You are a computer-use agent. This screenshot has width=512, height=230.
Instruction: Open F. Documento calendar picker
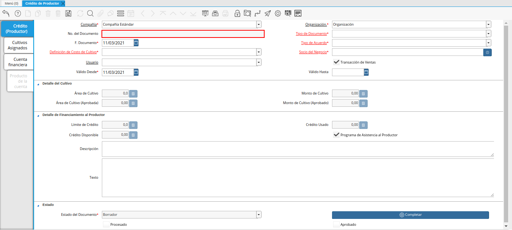[x=136, y=43]
